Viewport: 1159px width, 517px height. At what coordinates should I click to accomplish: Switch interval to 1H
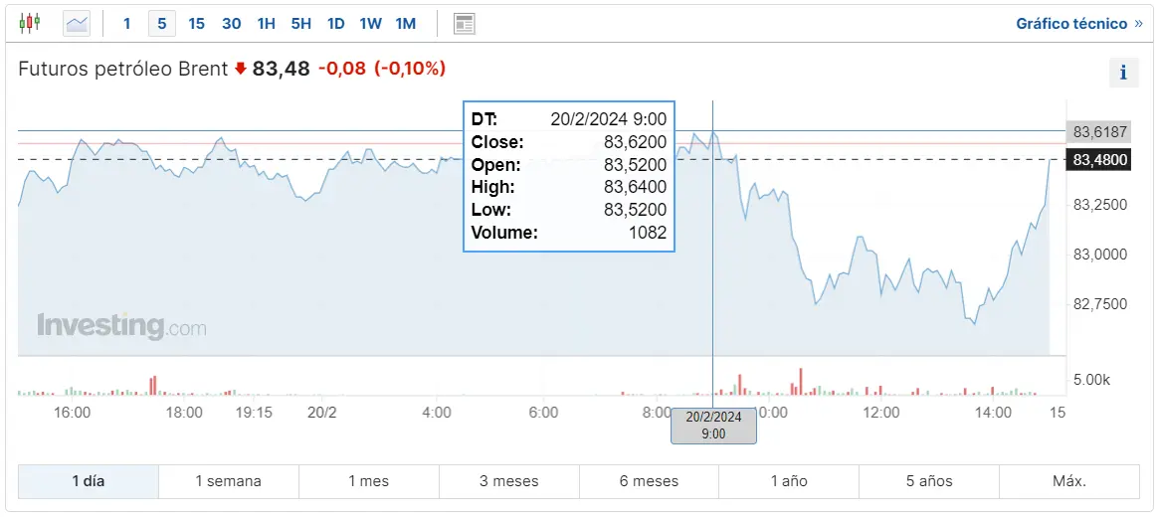click(x=266, y=23)
